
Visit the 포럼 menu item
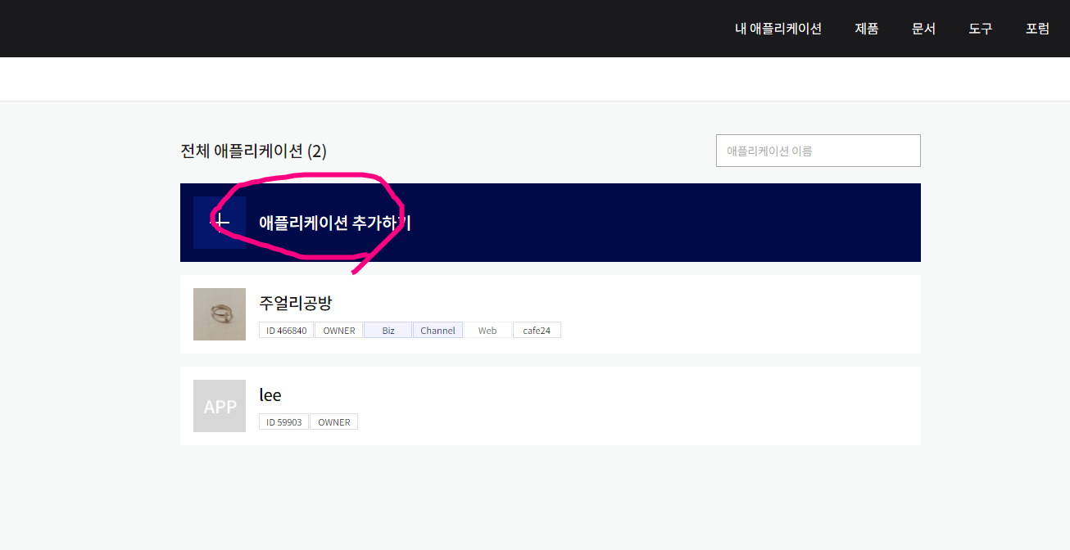coord(1037,29)
